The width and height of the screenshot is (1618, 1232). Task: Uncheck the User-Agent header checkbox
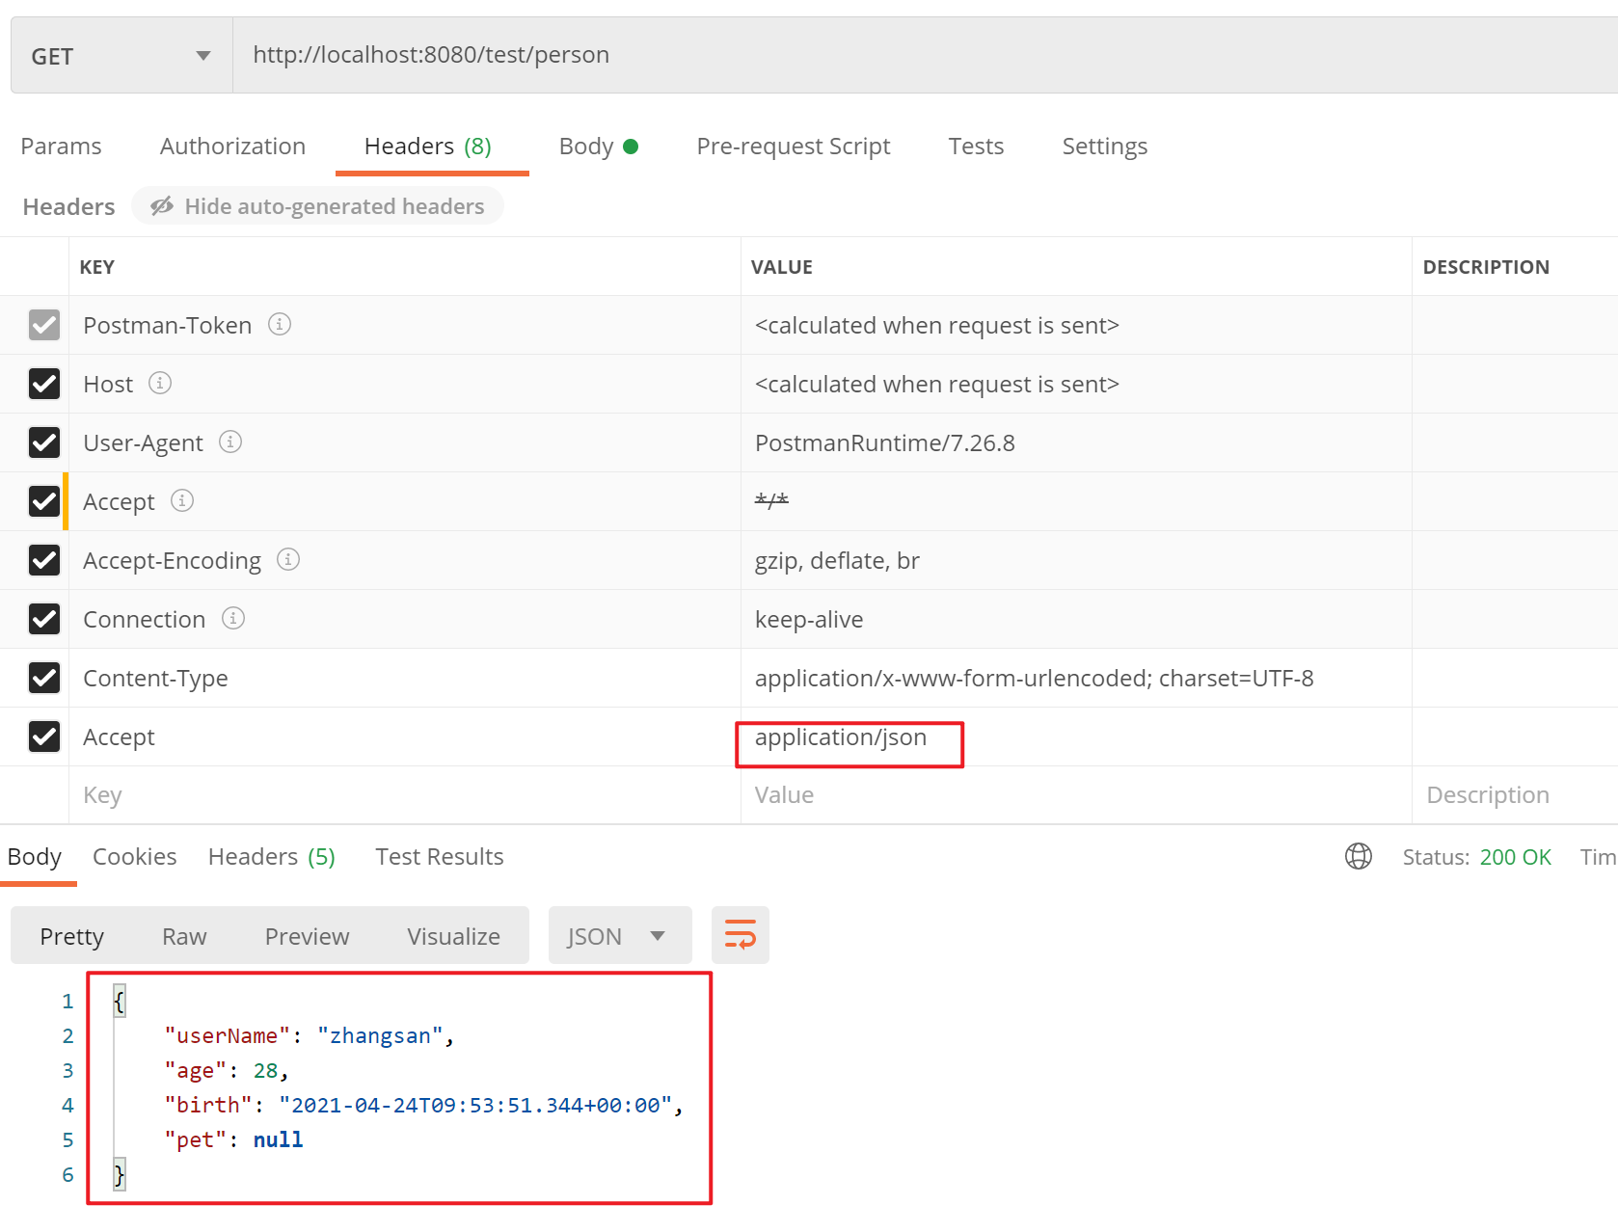(44, 442)
